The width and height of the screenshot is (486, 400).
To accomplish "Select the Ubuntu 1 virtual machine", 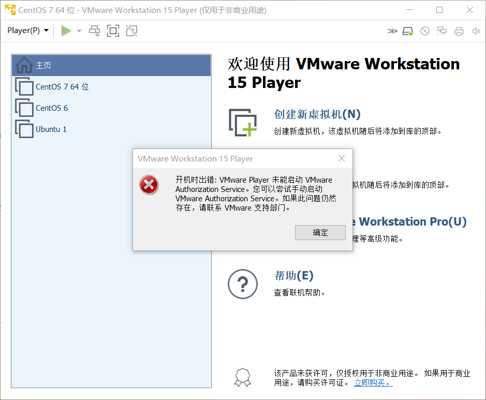I will pyautogui.click(x=111, y=129).
